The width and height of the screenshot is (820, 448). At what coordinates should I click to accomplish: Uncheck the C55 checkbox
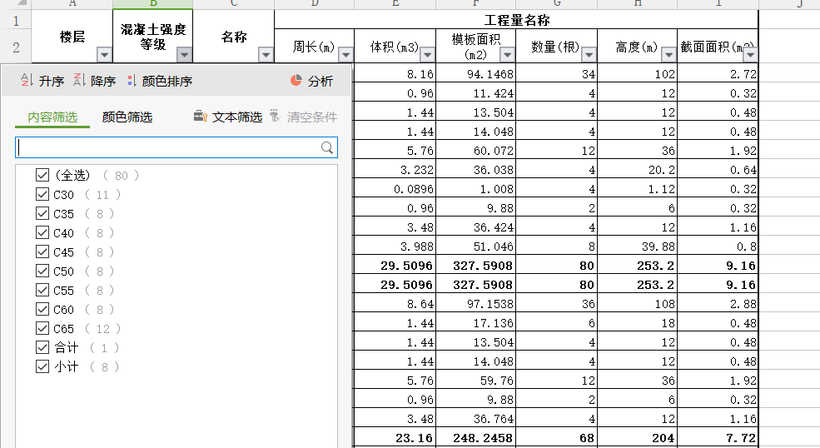pos(42,290)
